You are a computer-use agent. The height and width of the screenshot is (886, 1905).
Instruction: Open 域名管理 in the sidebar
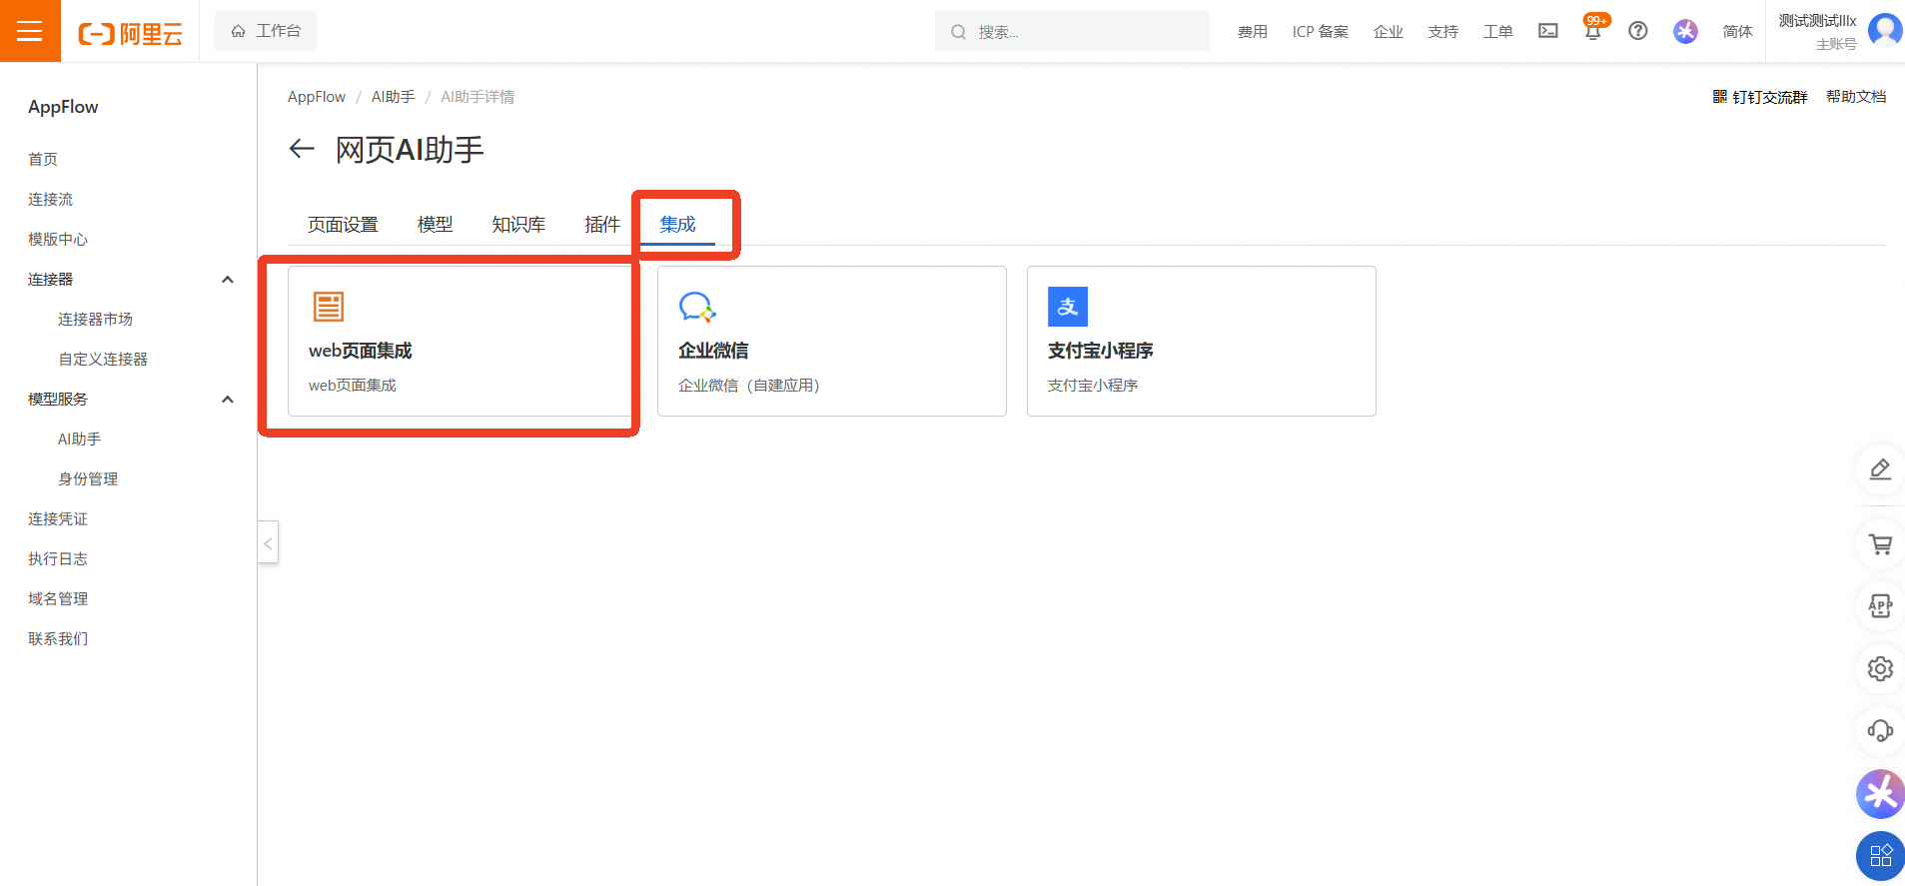pos(58,599)
